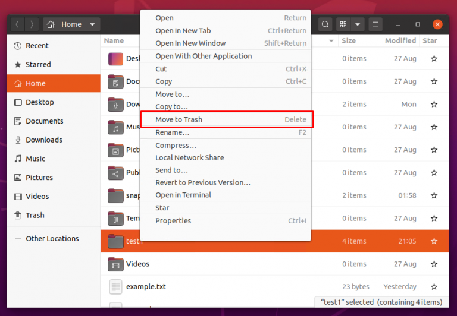
Task: Star the Documents folder row
Action: [x=434, y=81]
